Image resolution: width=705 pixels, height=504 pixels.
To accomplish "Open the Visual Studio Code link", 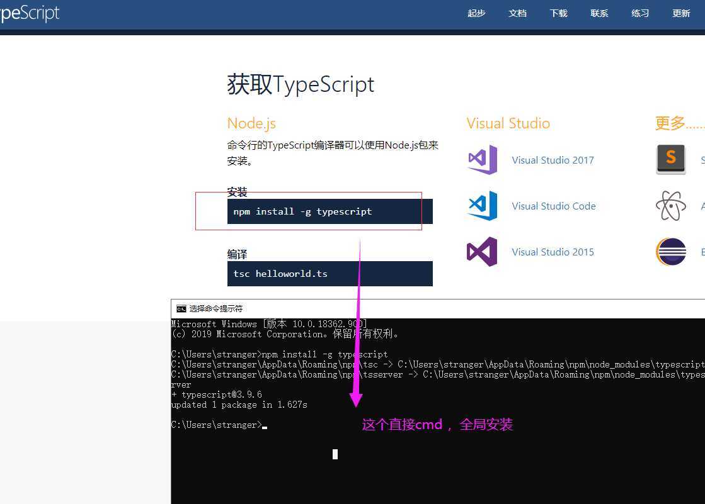I will [554, 206].
